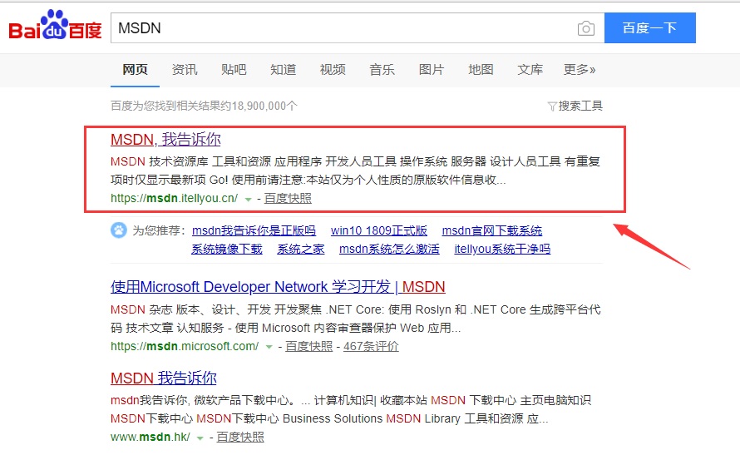This screenshot has width=740, height=455.
Task: Expand dropdown arrow next to www.msdn.hk
Action: 200,438
